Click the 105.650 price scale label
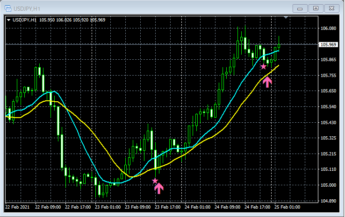The image size is (345, 217). click(328, 91)
